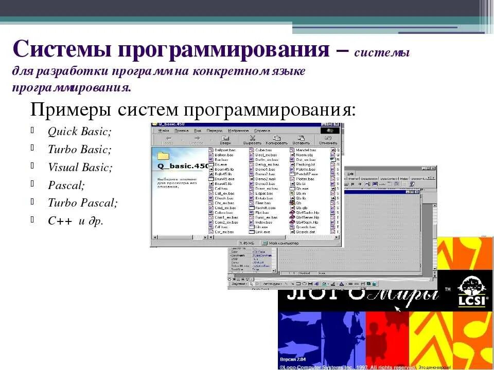Screen dimensions: 494x370
Task: Open the fill color dropdown arrow
Action: click(328, 284)
